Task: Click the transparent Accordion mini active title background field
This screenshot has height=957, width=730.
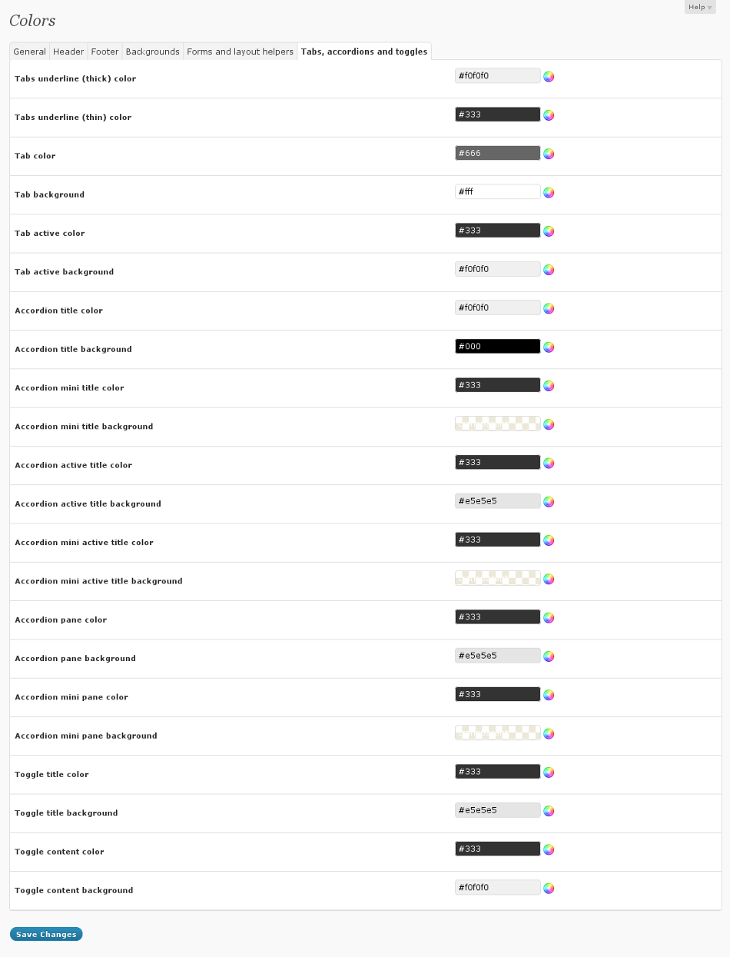Action: (497, 578)
